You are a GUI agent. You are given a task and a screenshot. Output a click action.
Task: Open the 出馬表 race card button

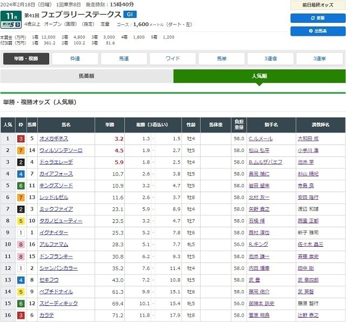(317, 31)
